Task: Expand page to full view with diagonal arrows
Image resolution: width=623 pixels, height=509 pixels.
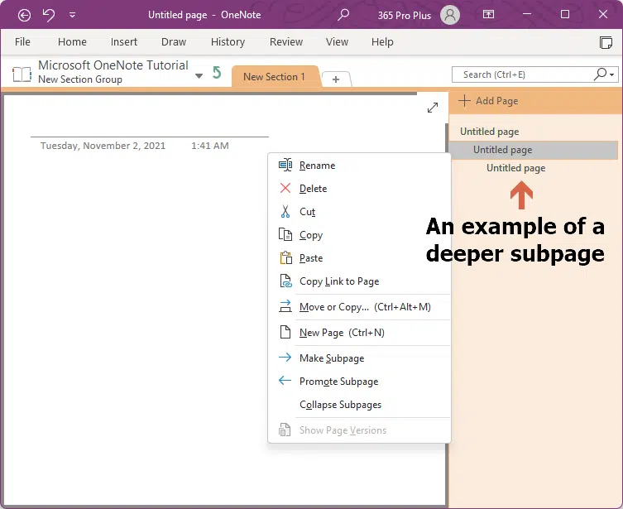Action: pos(432,108)
